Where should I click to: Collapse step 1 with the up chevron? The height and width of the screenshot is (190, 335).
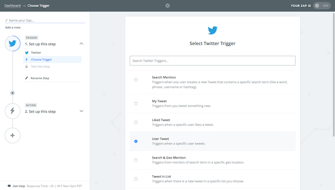pos(81,44)
